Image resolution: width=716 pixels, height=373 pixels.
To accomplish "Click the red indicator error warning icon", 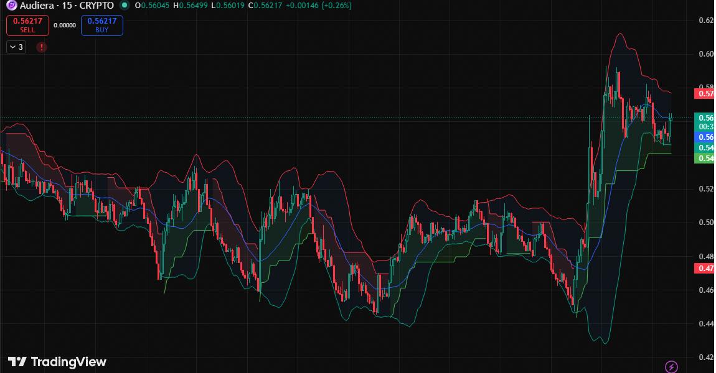I will pyautogui.click(x=41, y=47).
